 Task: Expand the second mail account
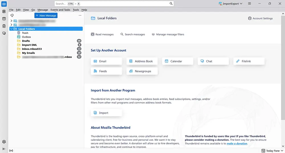tap(11, 25)
